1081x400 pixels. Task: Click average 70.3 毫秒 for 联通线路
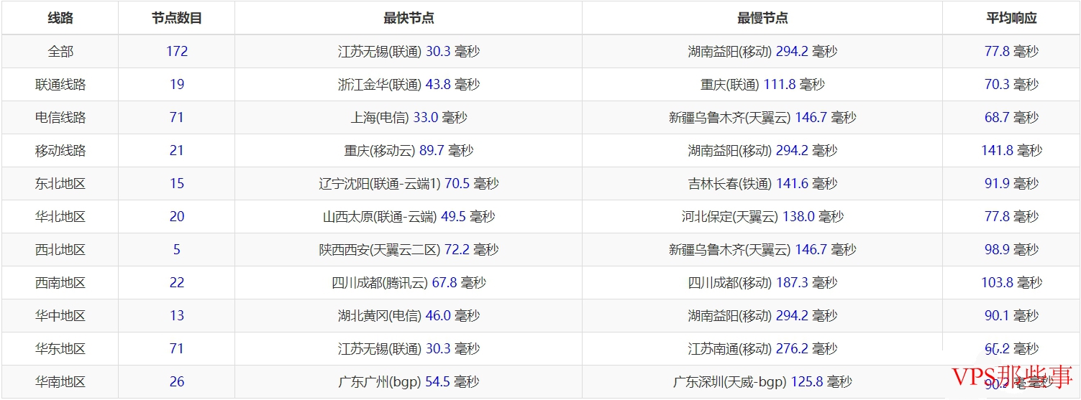pos(1011,85)
